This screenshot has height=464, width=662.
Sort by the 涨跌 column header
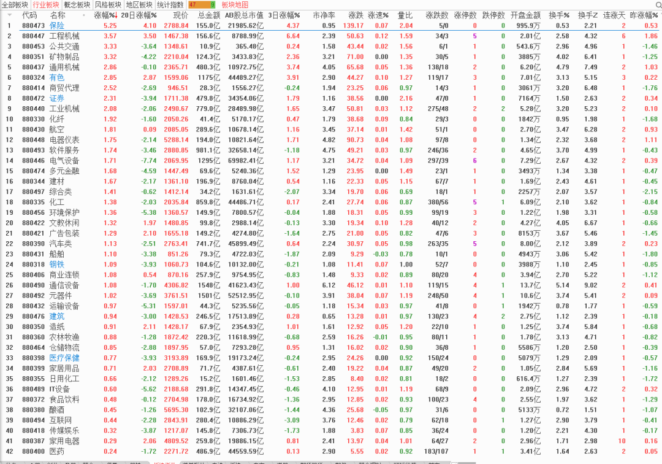[x=356, y=15]
